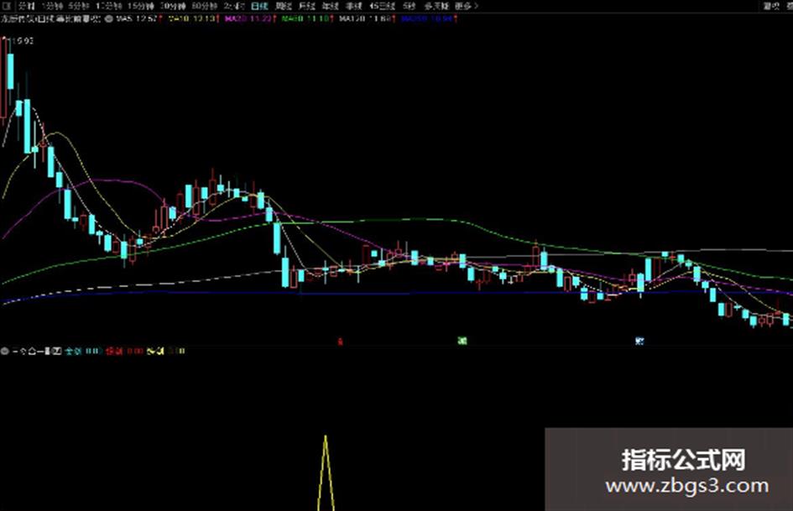Image resolution: width=793 pixels, height=511 pixels.
Task: Click the green MA60 indicator value
Action: (307, 18)
